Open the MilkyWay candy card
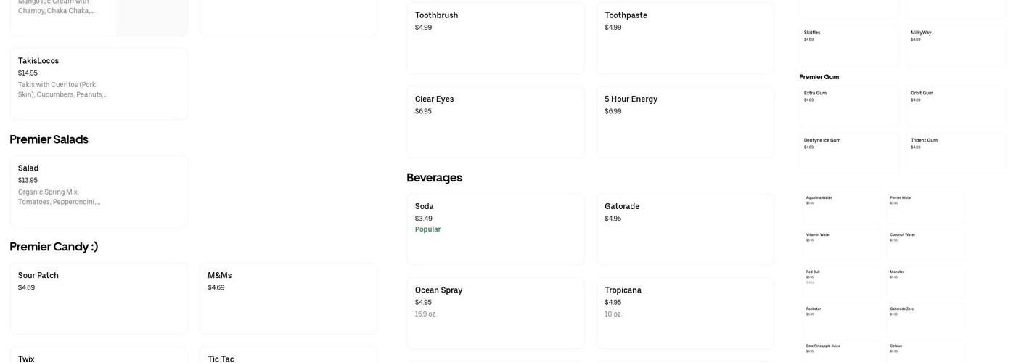The height and width of the screenshot is (363, 1016). pos(956,45)
